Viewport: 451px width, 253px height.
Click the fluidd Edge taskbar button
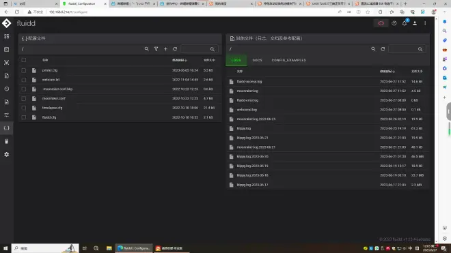point(134,248)
